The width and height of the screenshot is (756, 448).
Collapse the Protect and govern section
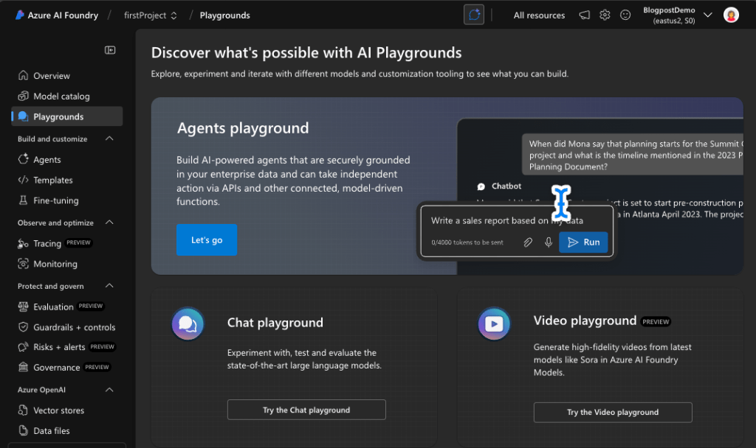109,286
